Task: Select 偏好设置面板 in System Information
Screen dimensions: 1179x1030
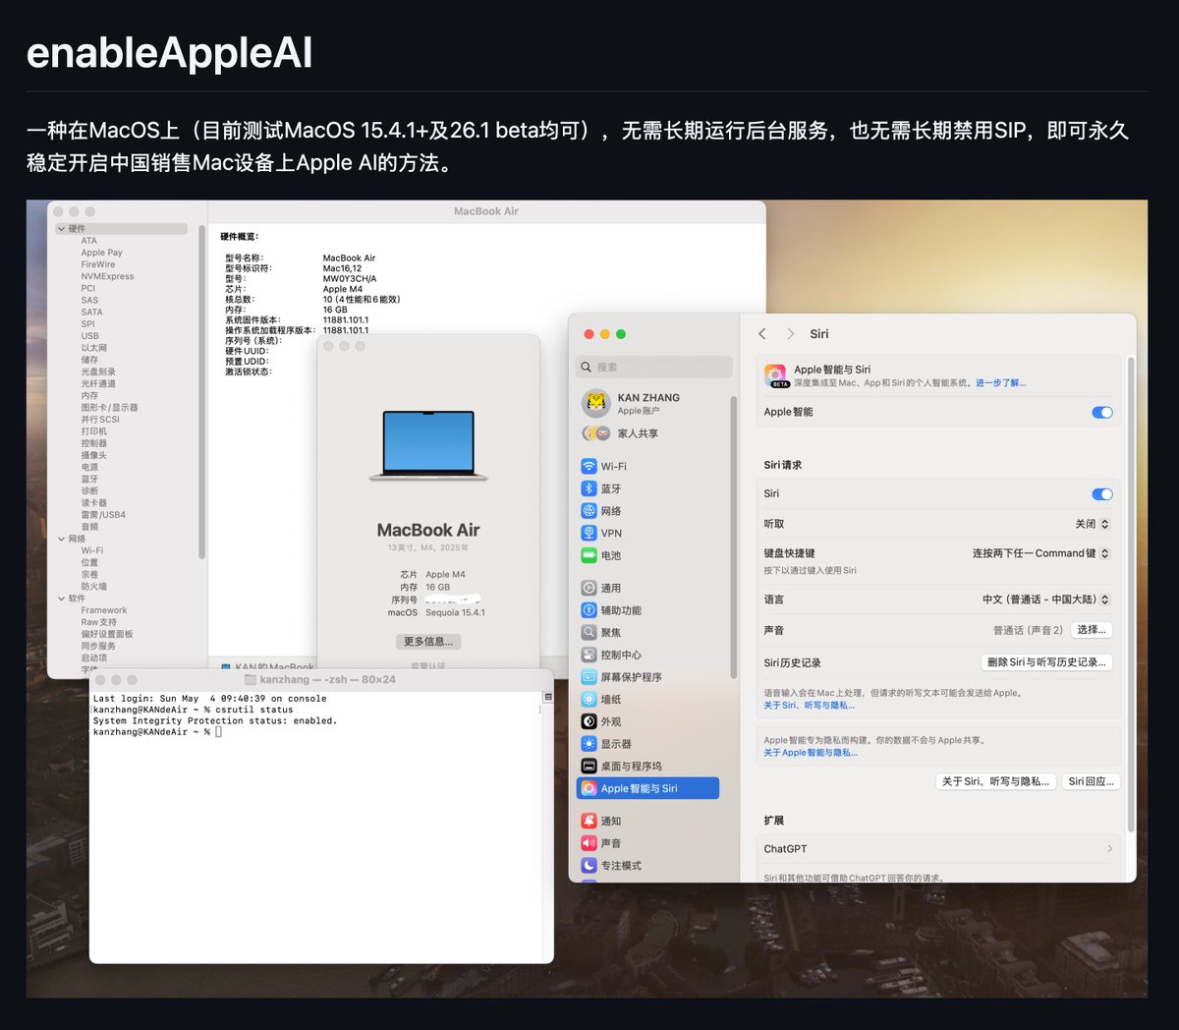Action: tap(107, 634)
